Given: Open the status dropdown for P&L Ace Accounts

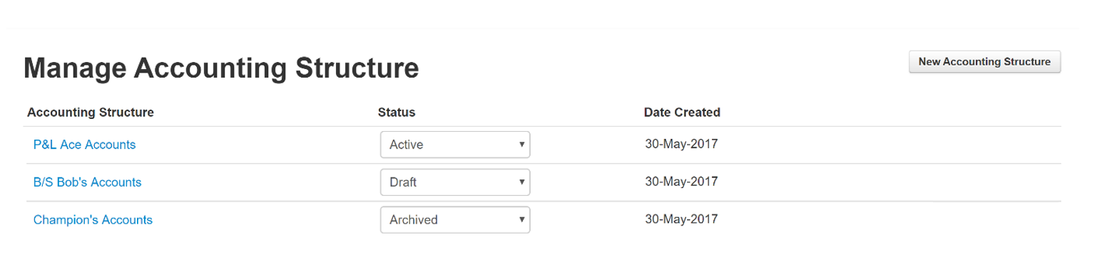Looking at the screenshot, I should (455, 145).
